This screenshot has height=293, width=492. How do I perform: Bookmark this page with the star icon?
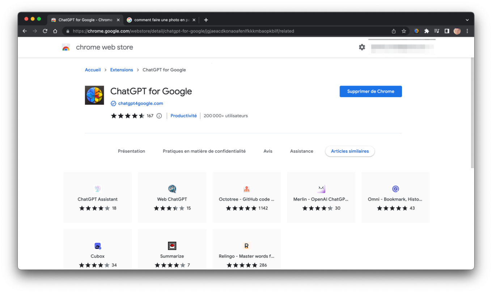pyautogui.click(x=404, y=31)
